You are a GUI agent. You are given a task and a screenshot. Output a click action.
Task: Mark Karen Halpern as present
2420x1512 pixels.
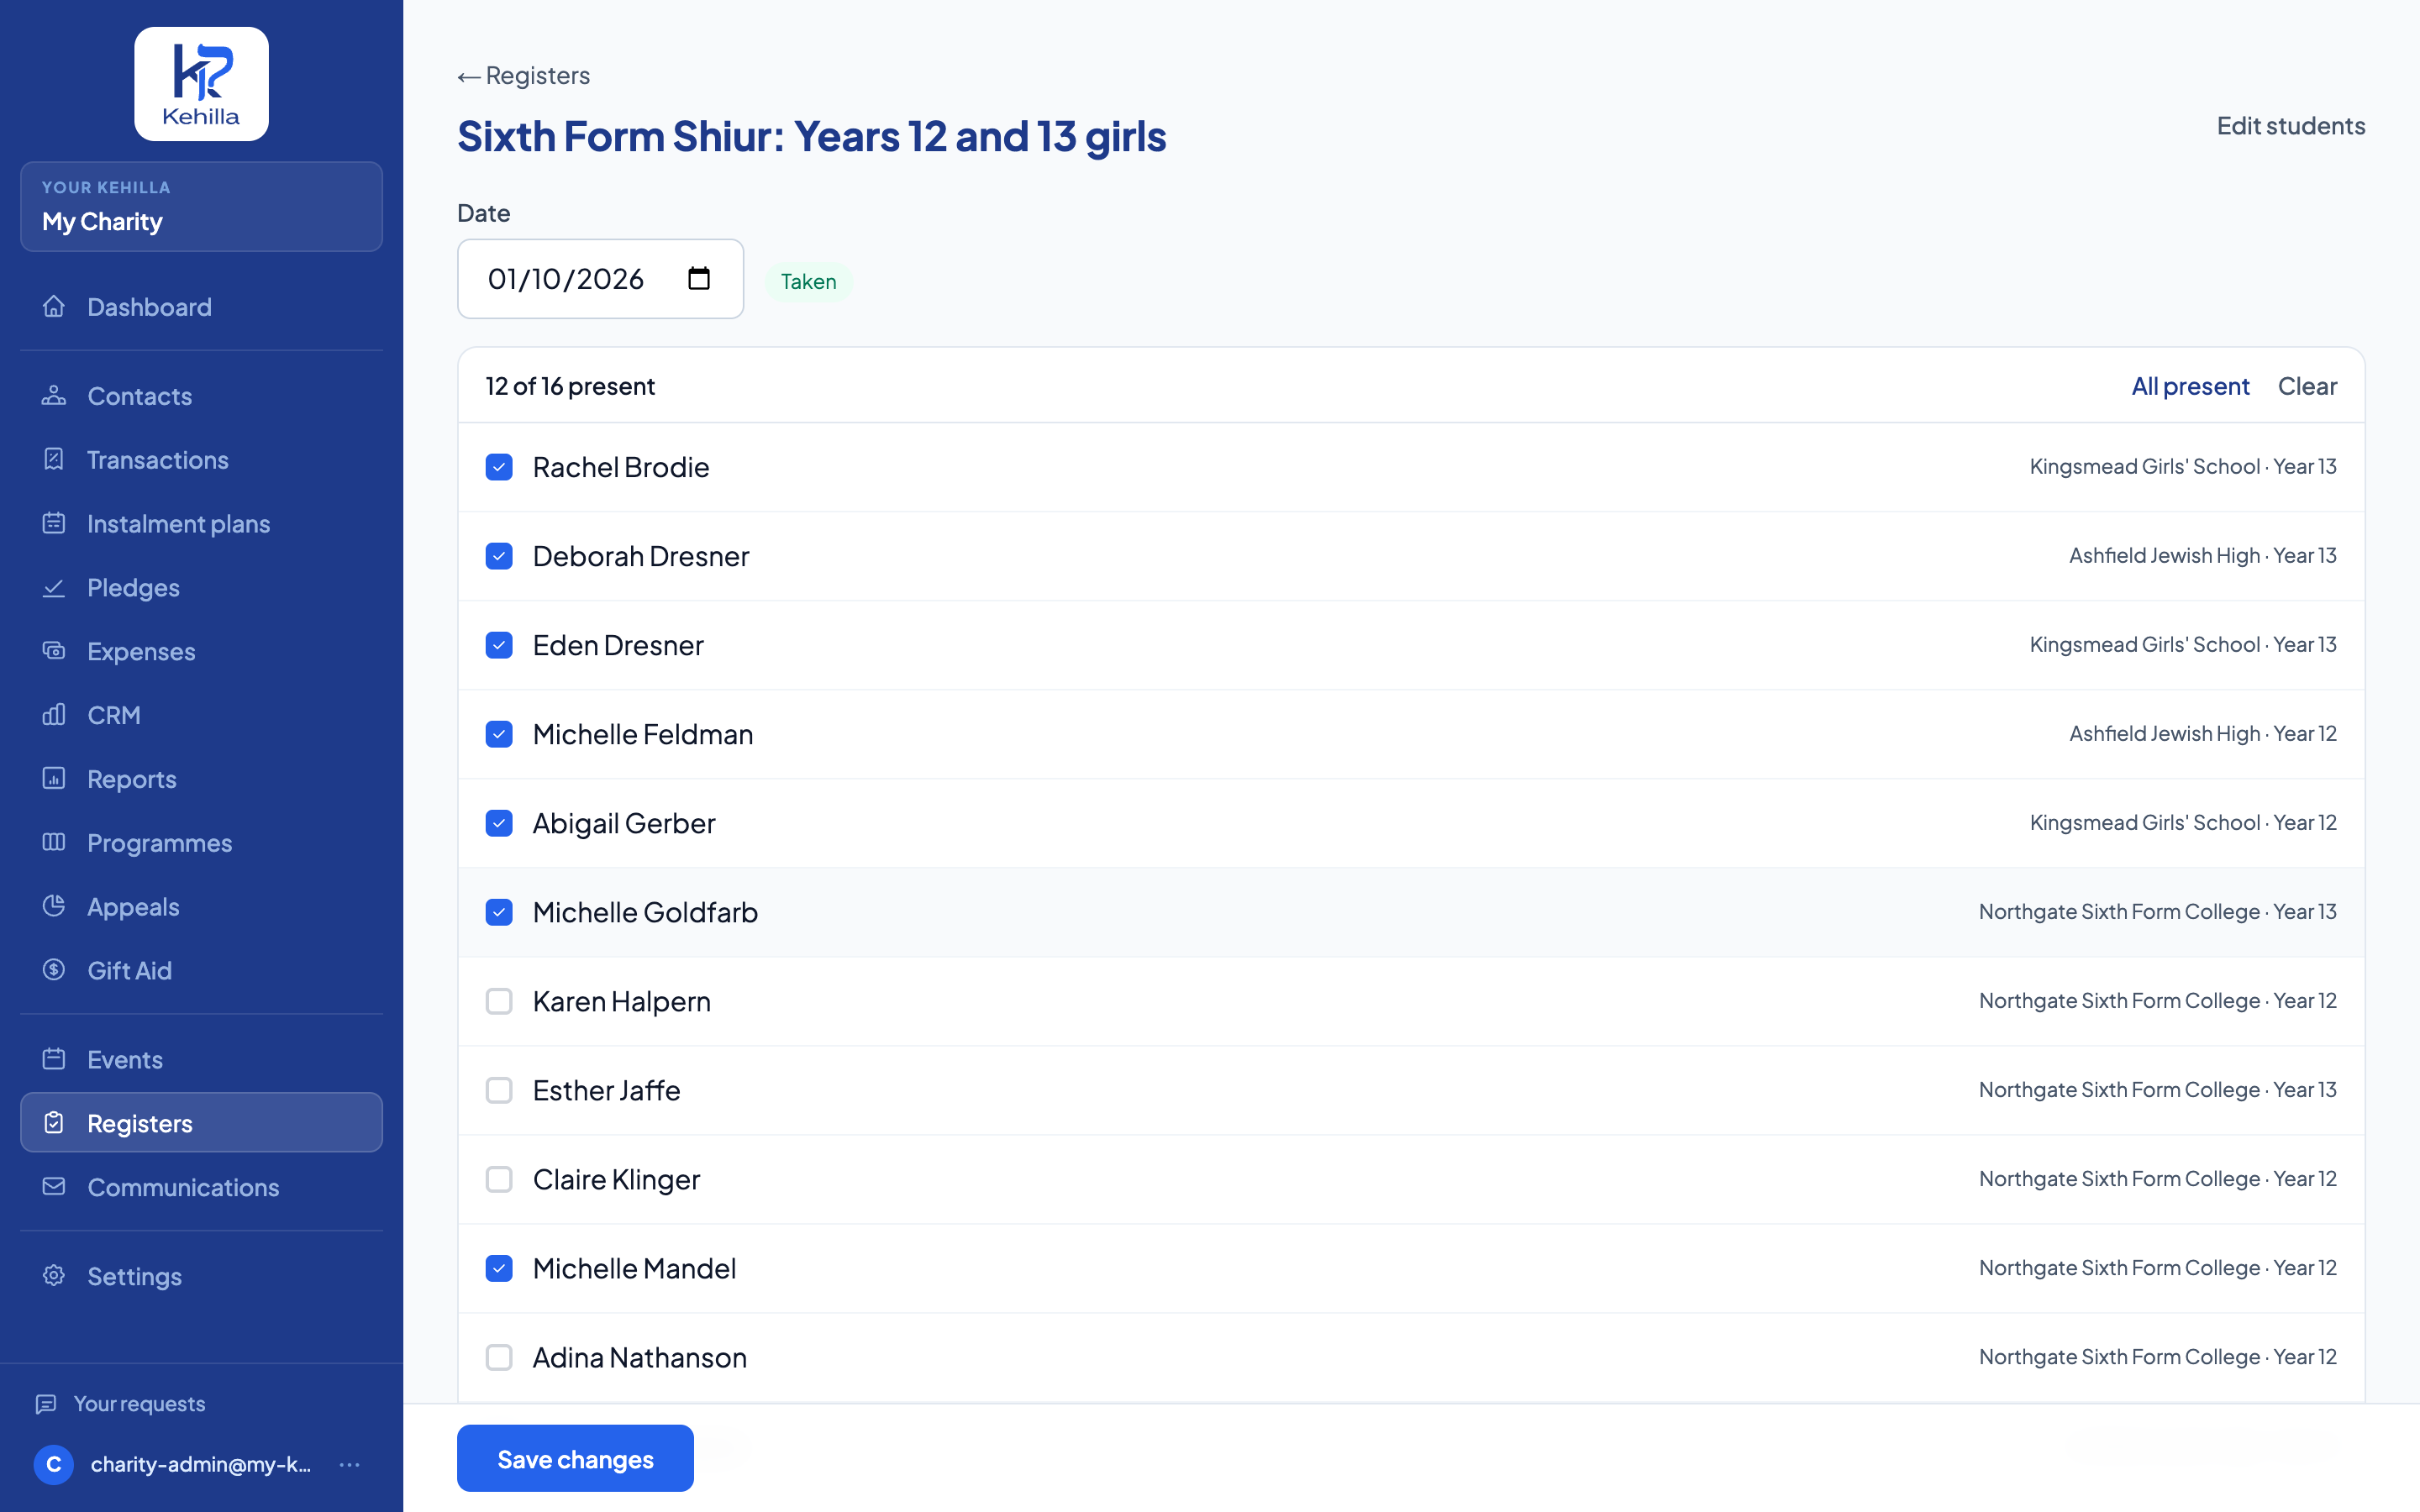tap(499, 1001)
